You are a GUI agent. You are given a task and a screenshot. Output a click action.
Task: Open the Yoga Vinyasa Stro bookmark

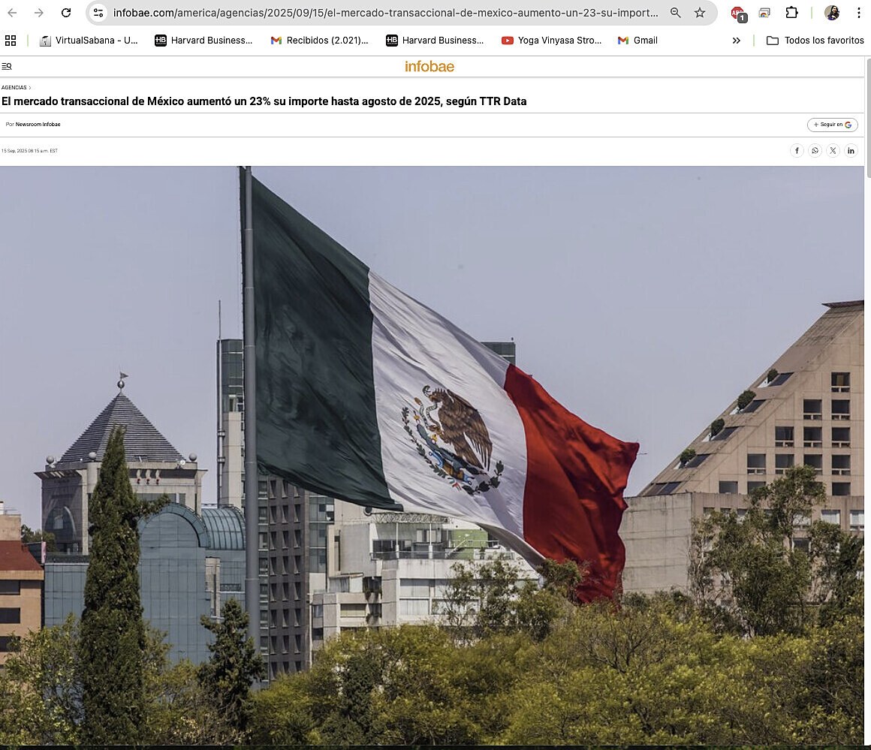(x=551, y=40)
